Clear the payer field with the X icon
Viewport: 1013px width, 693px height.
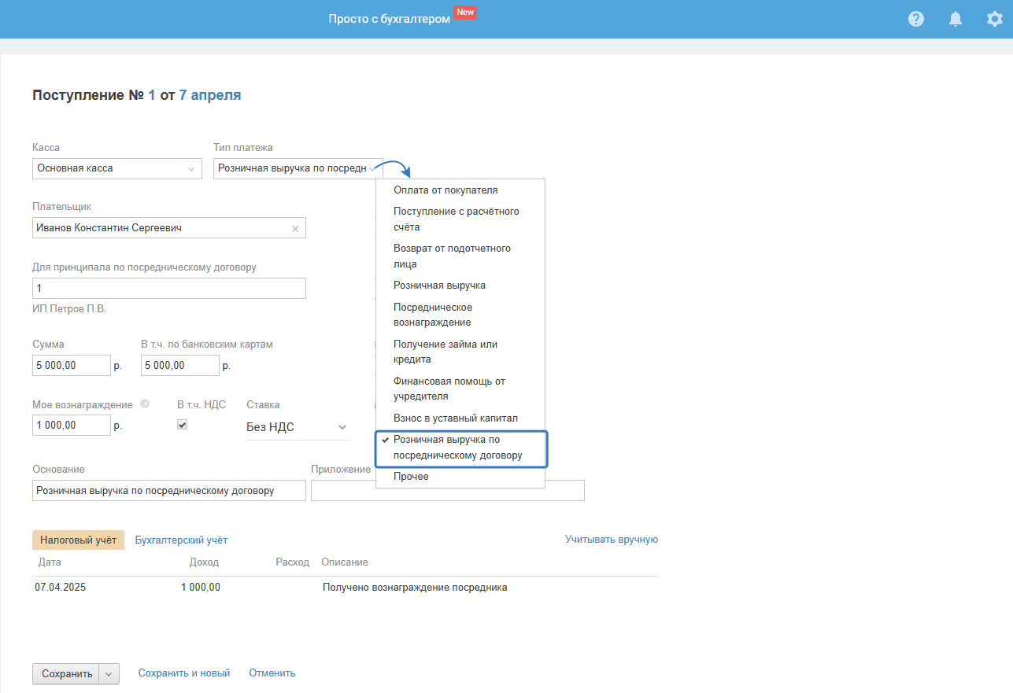click(x=295, y=229)
